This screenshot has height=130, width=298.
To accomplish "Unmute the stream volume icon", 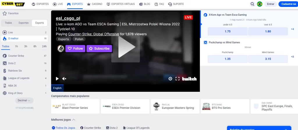I will [64, 79].
